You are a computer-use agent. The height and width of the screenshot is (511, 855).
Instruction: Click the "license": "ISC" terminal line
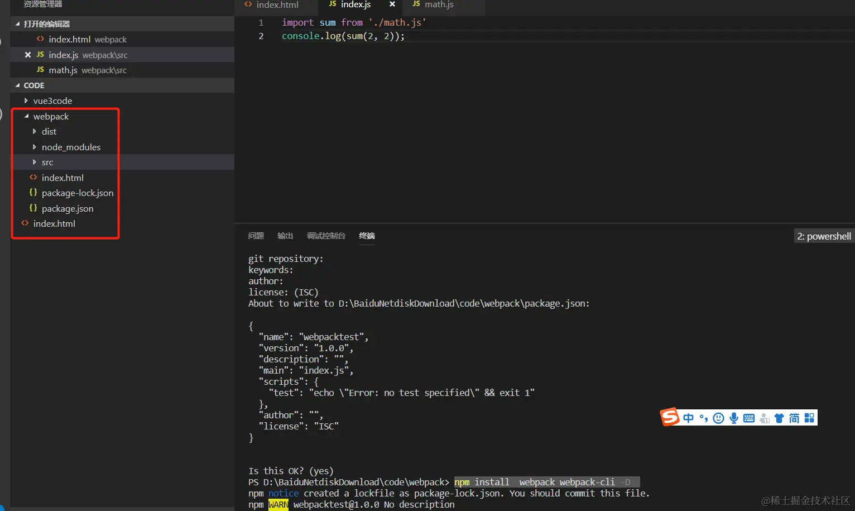coord(299,426)
